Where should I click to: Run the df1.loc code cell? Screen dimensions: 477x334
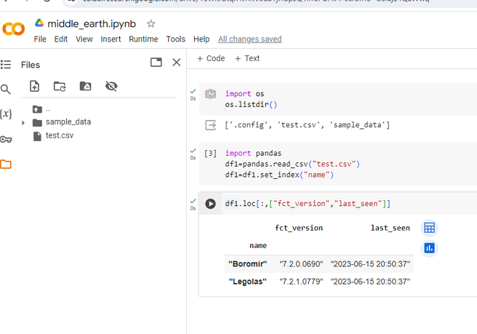[210, 204]
